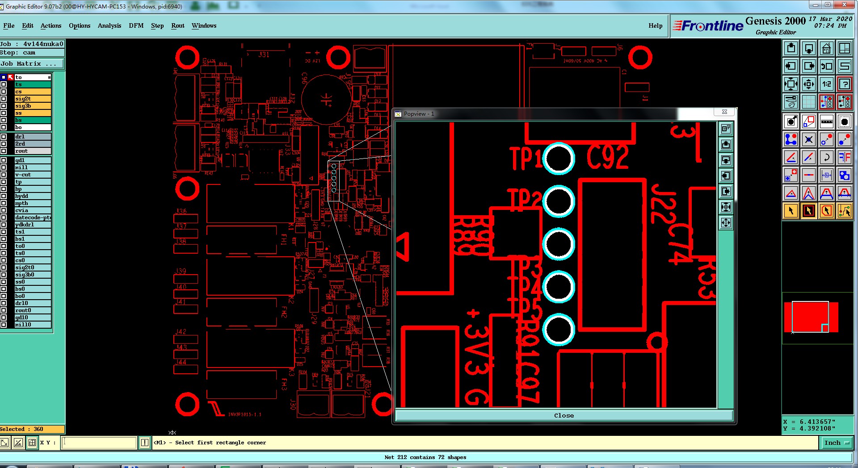858x468 pixels.
Task: Select the datecode-pte layer name
Action: pos(33,217)
